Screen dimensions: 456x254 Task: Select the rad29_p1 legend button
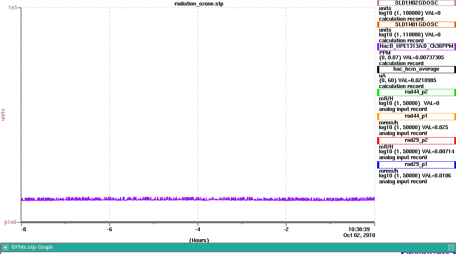click(x=416, y=164)
